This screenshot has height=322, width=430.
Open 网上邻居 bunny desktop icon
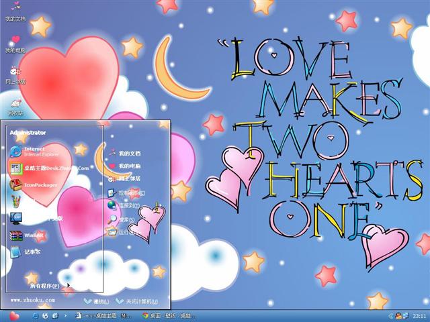click(15, 75)
